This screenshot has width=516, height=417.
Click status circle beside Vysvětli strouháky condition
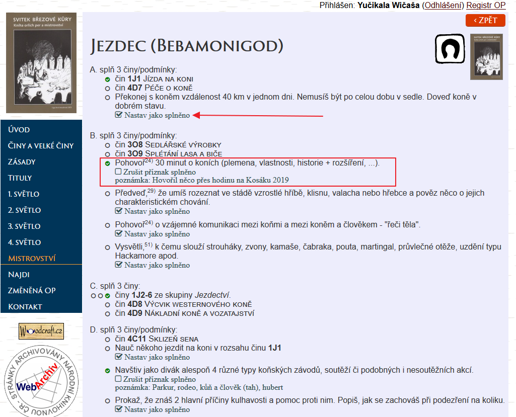[107, 247]
